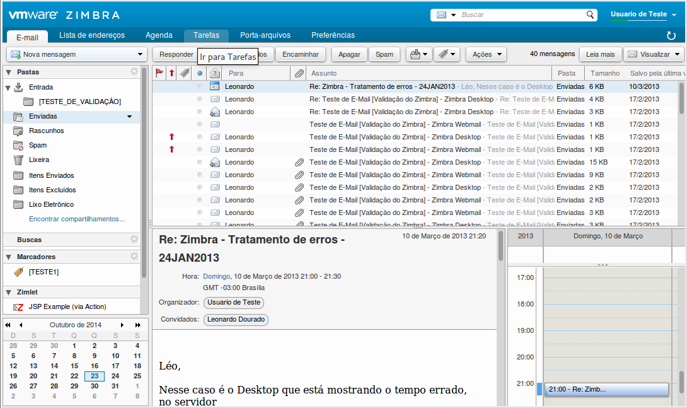Click the appointment icon on first message row

(215, 86)
